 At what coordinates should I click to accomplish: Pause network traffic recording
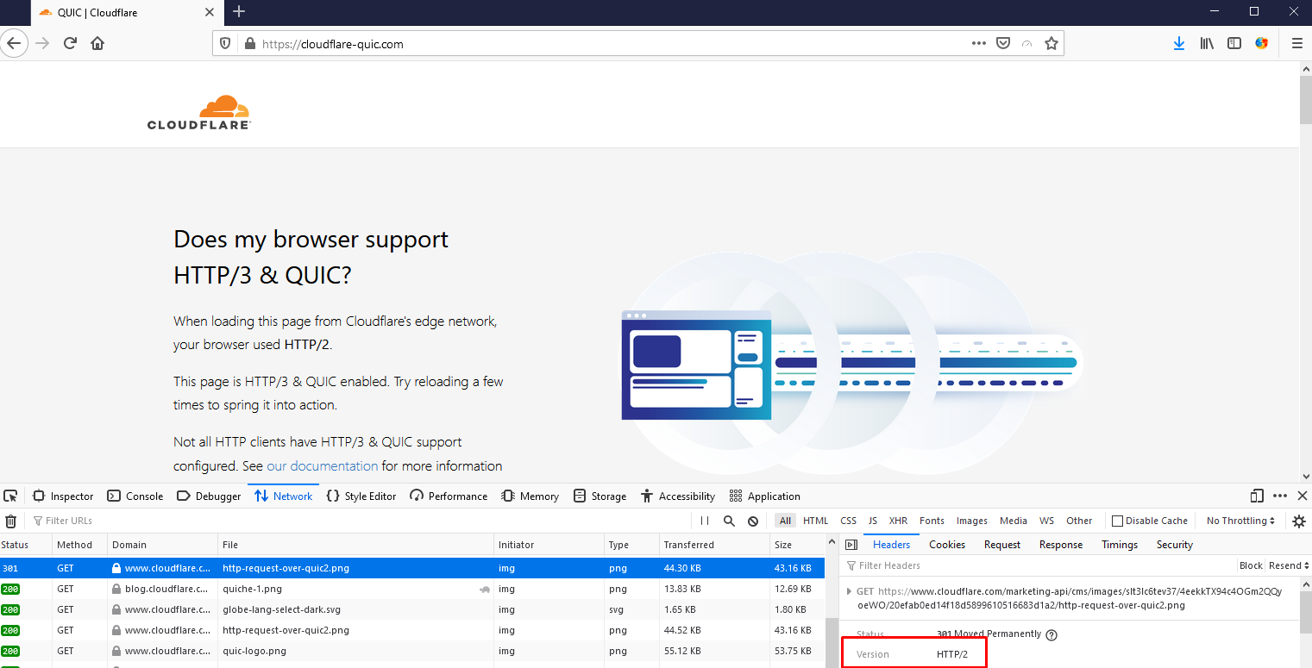(704, 521)
